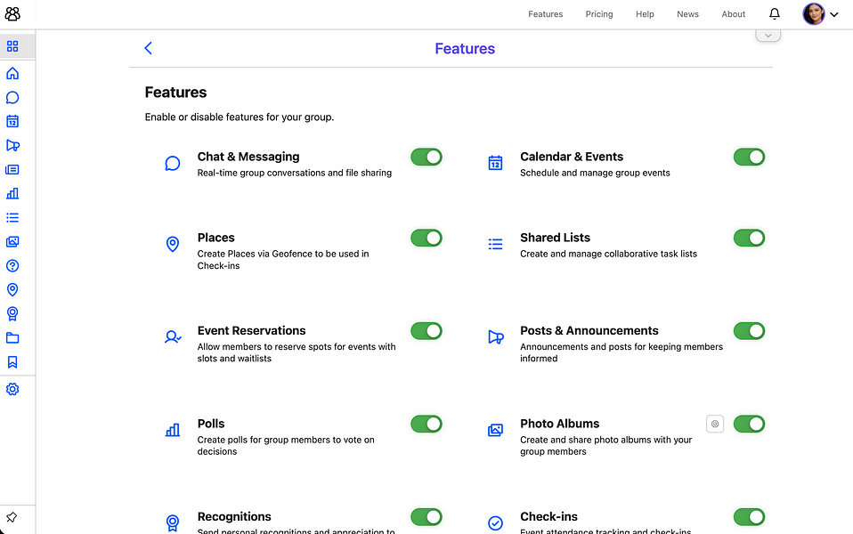
Task: Click the Event Reservations feature icon
Action: click(173, 337)
